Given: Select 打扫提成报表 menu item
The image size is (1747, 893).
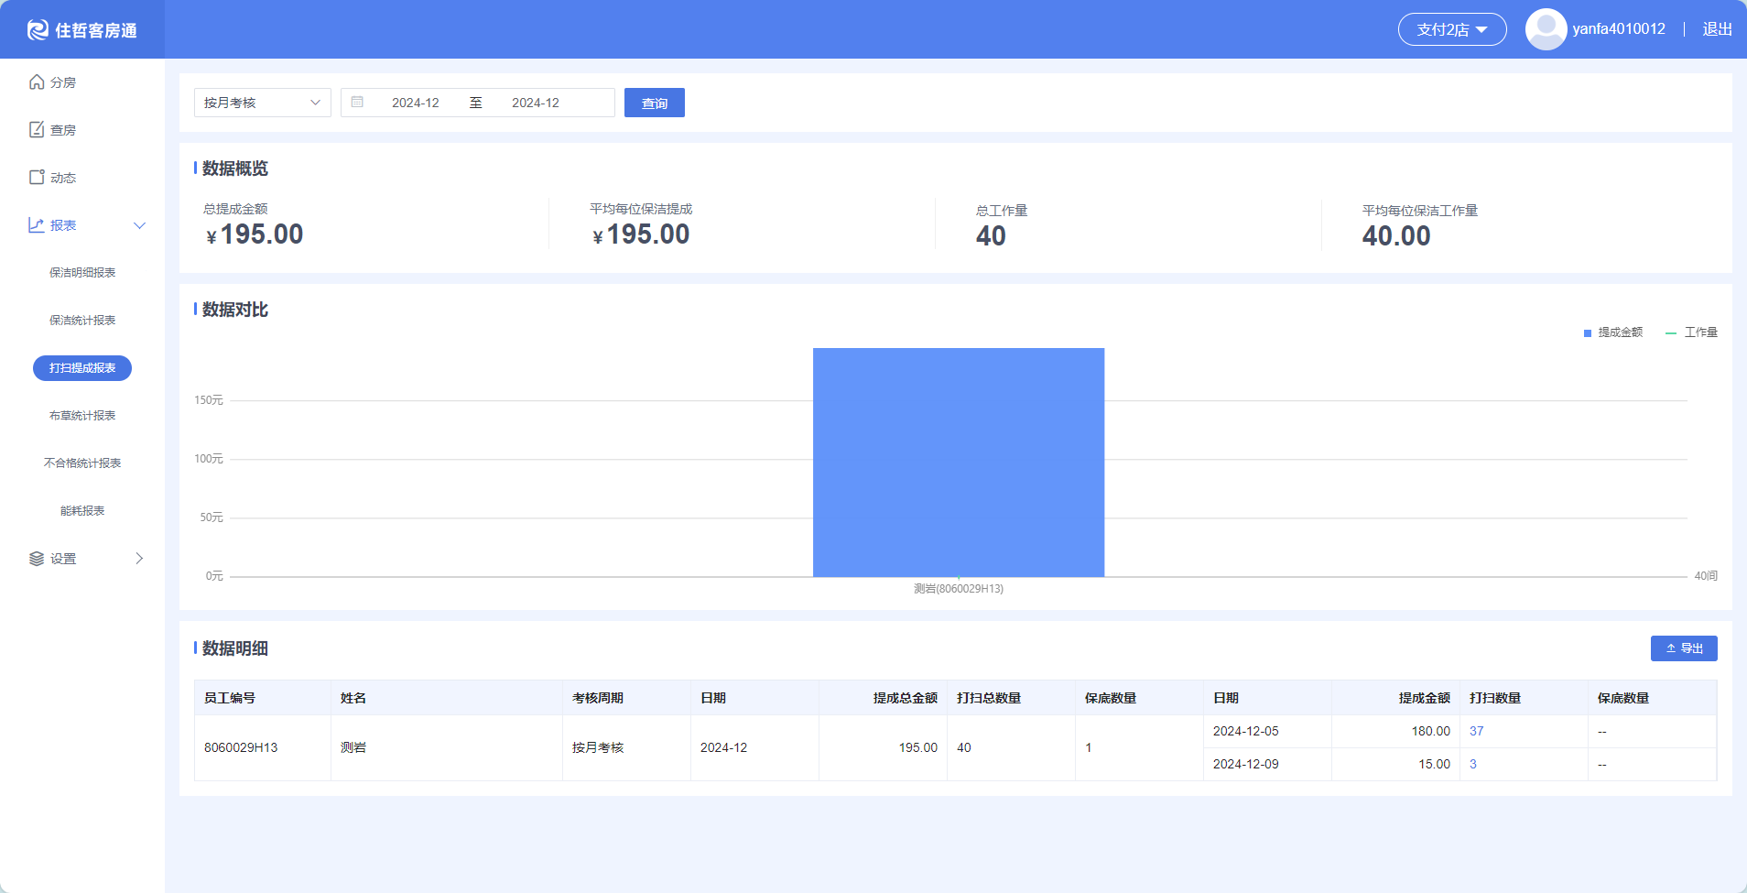Looking at the screenshot, I should point(82,368).
